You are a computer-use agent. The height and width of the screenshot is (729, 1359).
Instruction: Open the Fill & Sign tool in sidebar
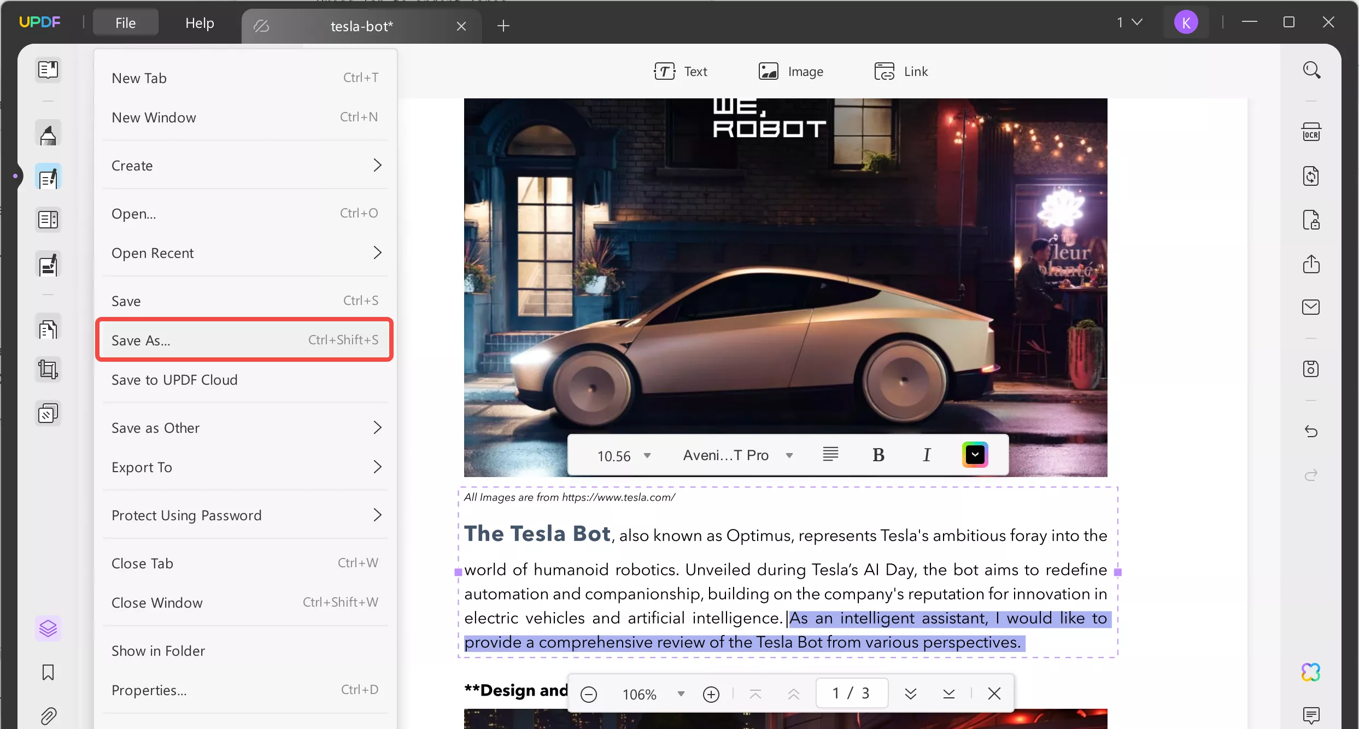[x=48, y=265]
